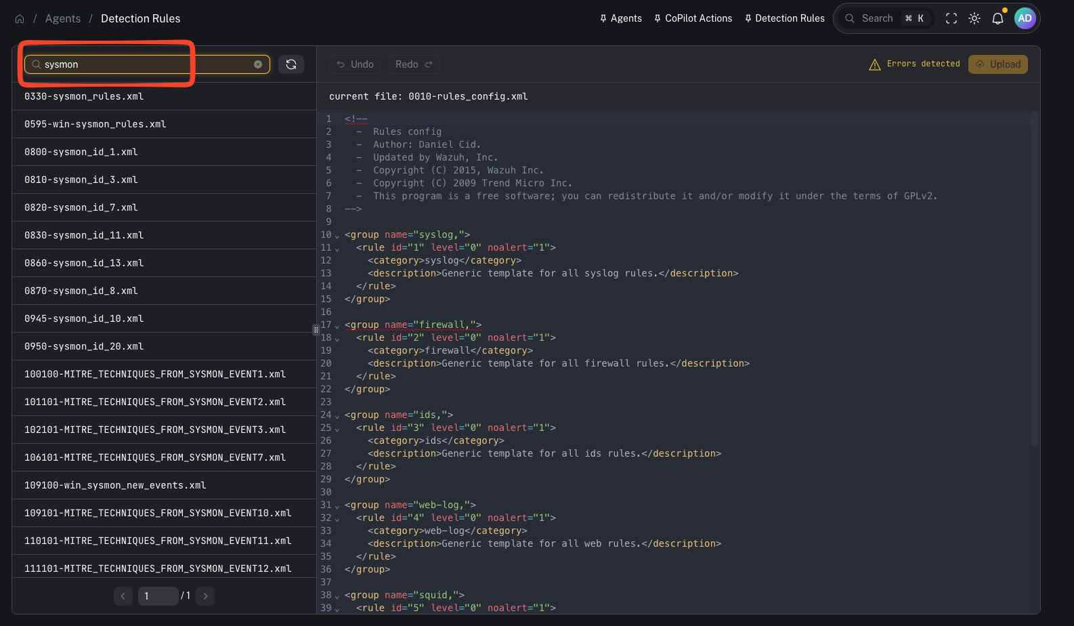Collapse rule id 2 at line 18

pyautogui.click(x=337, y=339)
